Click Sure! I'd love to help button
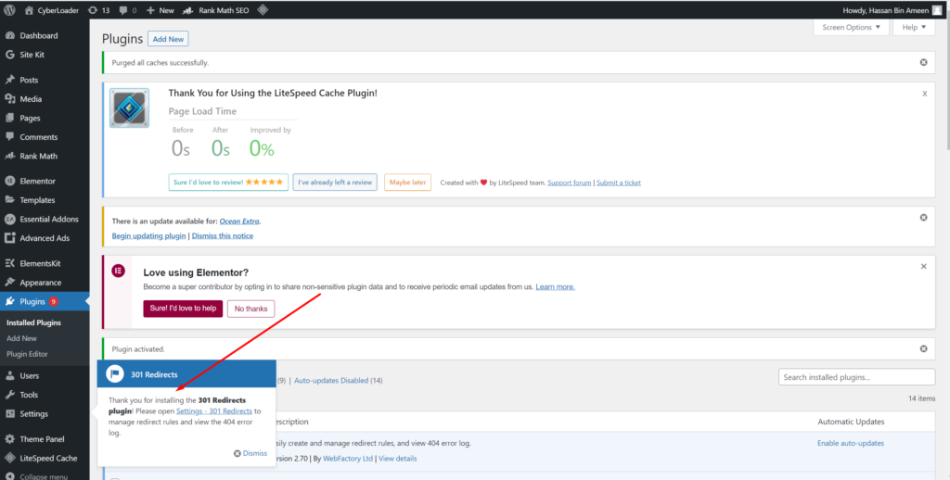 [x=183, y=309]
